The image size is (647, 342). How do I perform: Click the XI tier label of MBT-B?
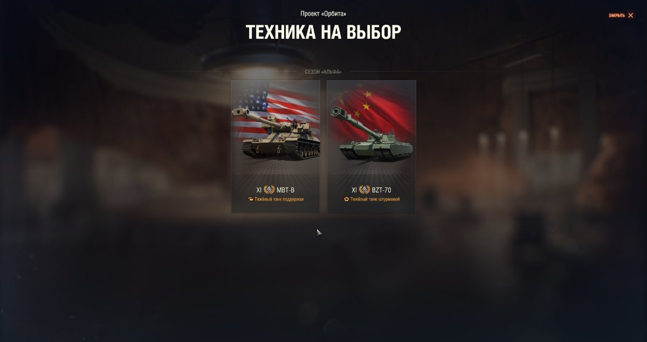pos(259,190)
